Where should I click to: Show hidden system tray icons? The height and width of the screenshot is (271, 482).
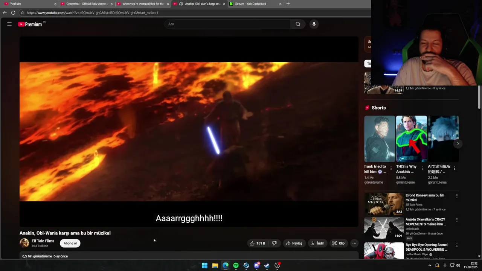(x=430, y=265)
